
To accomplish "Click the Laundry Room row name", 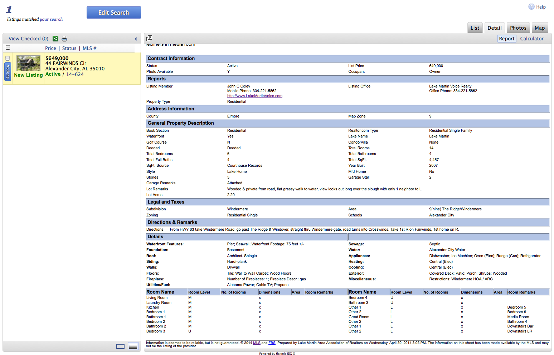I will point(159,302).
